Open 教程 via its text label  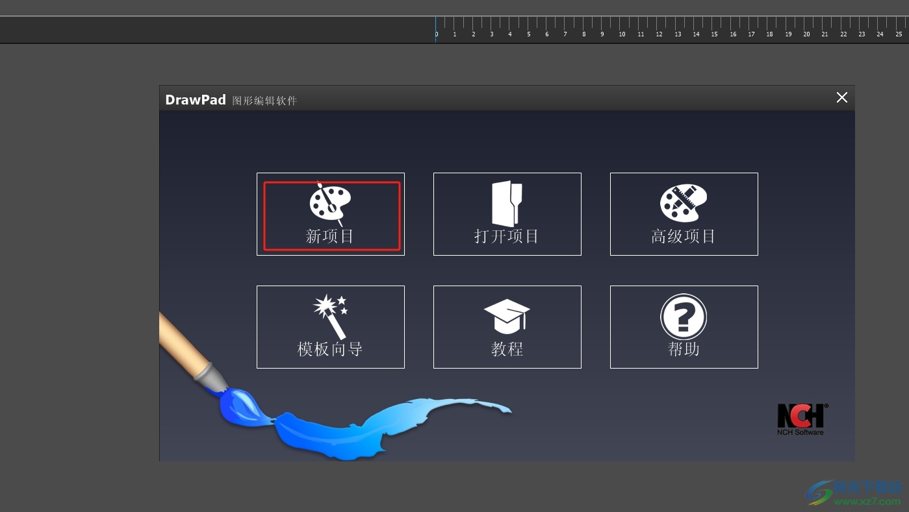click(x=507, y=349)
